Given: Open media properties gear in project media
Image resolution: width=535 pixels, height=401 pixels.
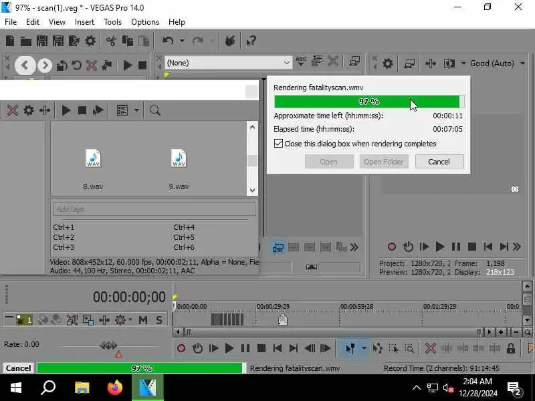Looking at the screenshot, I should pos(29,110).
